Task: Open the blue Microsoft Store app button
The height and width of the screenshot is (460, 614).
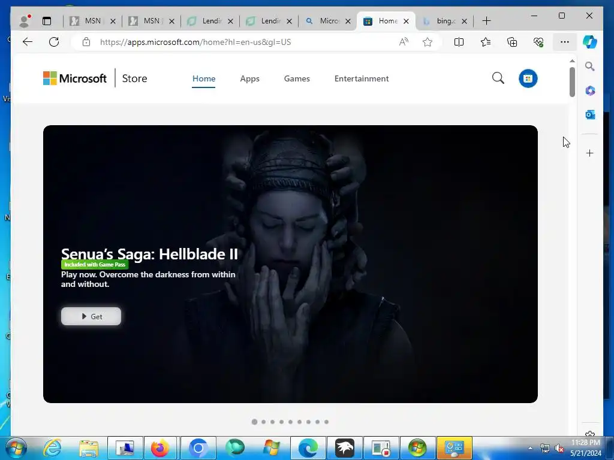Action: (528, 78)
